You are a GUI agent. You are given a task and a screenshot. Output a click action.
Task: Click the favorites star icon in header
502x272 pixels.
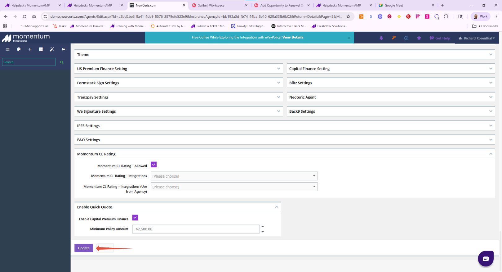click(x=419, y=38)
